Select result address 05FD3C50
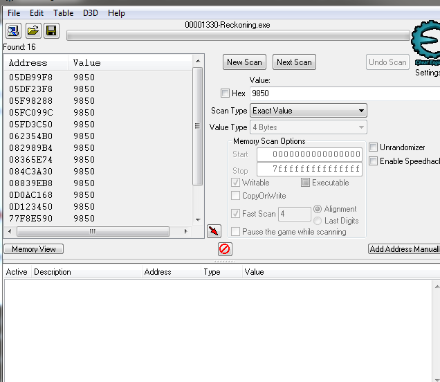440x382 pixels. (x=31, y=125)
